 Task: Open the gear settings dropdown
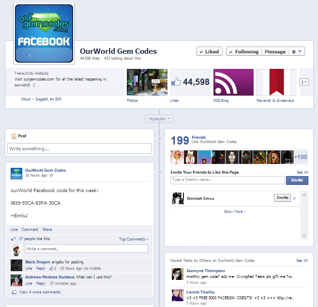296,52
